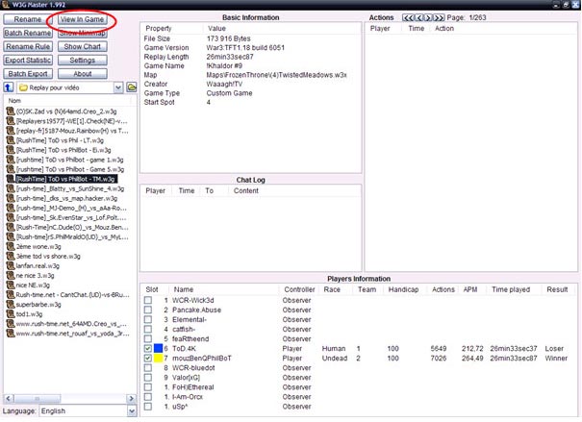Click the folder browse icon beside path dropdown
582x422 pixels.
pyautogui.click(x=130, y=87)
